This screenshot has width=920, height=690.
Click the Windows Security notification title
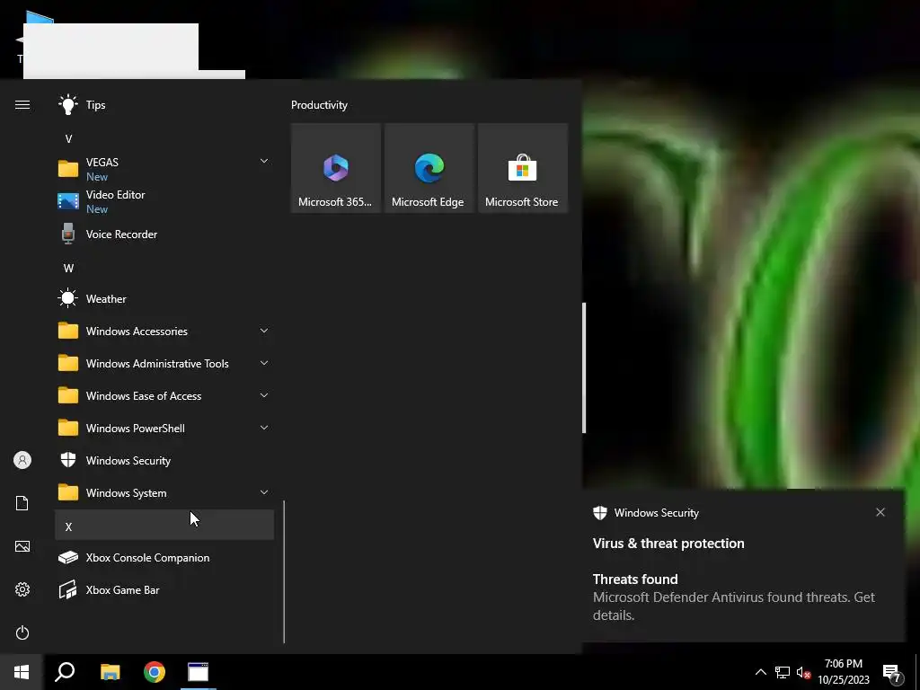(x=657, y=513)
